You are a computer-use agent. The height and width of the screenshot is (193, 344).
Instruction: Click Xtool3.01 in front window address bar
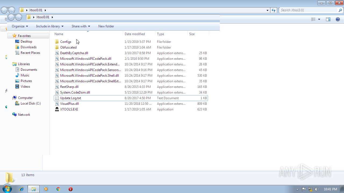point(43,17)
